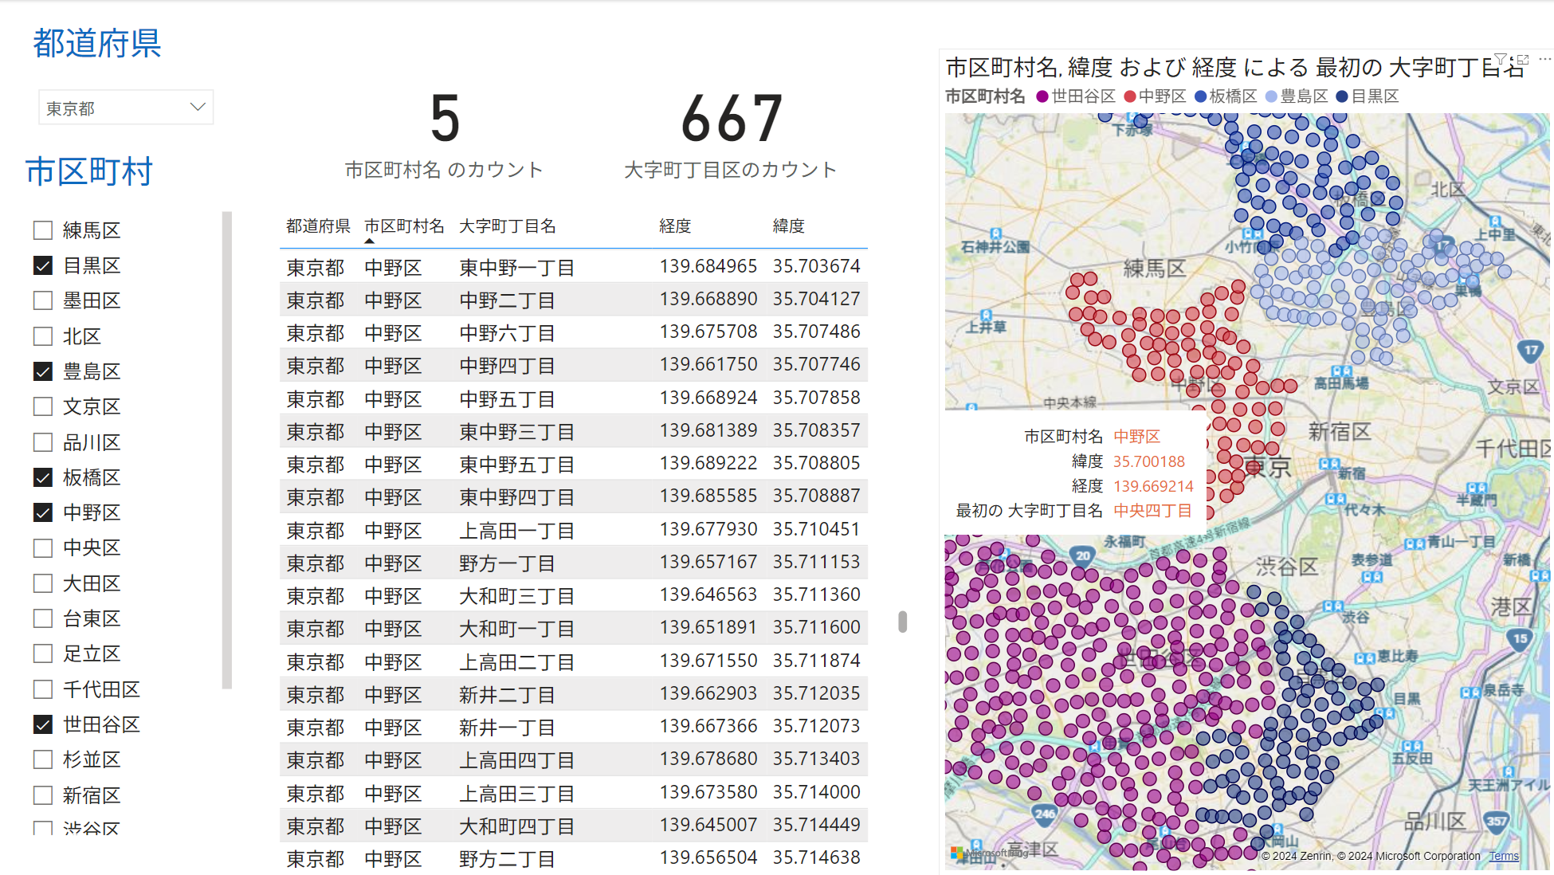This screenshot has width=1554, height=875.
Task: Click the 世田谷区 purple legend marker
Action: click(x=1042, y=96)
